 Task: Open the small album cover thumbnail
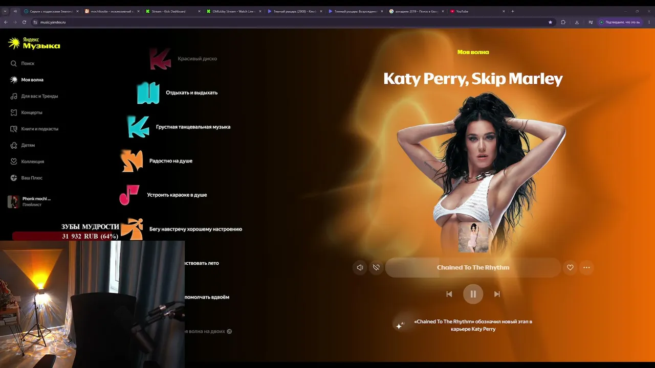(x=473, y=237)
